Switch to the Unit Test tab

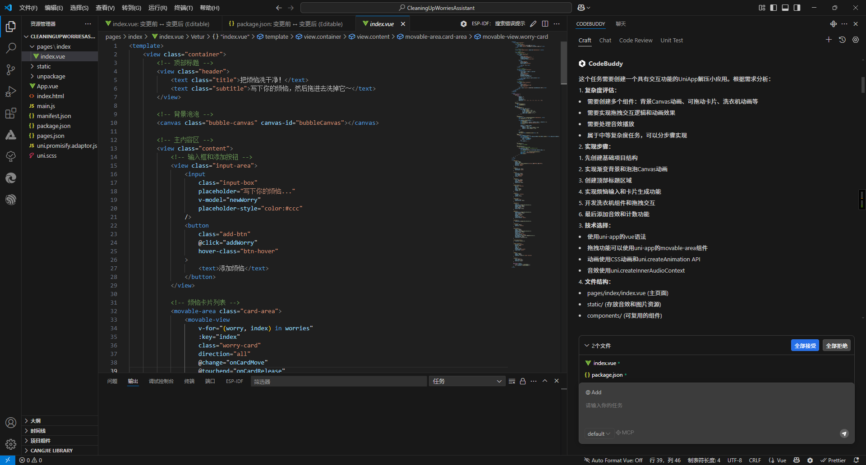(672, 40)
